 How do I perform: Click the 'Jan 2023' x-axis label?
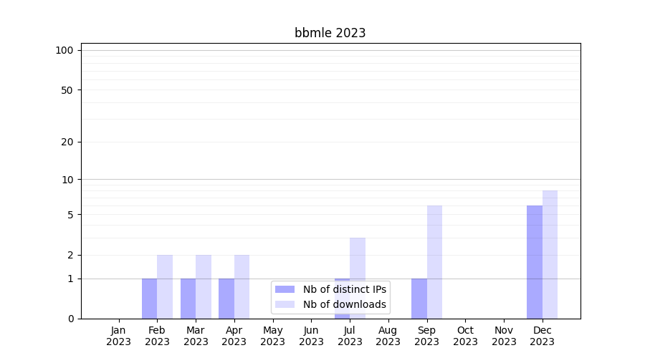click(119, 336)
